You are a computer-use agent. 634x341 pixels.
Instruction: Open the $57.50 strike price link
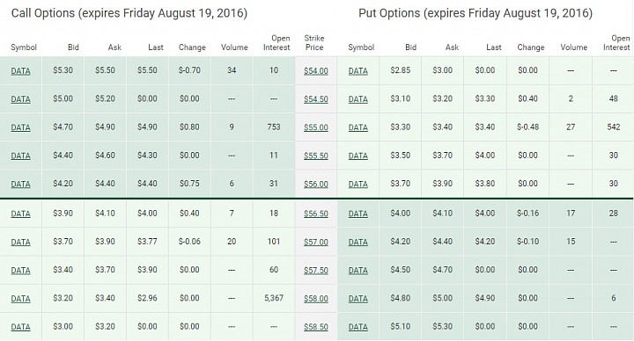(x=316, y=271)
